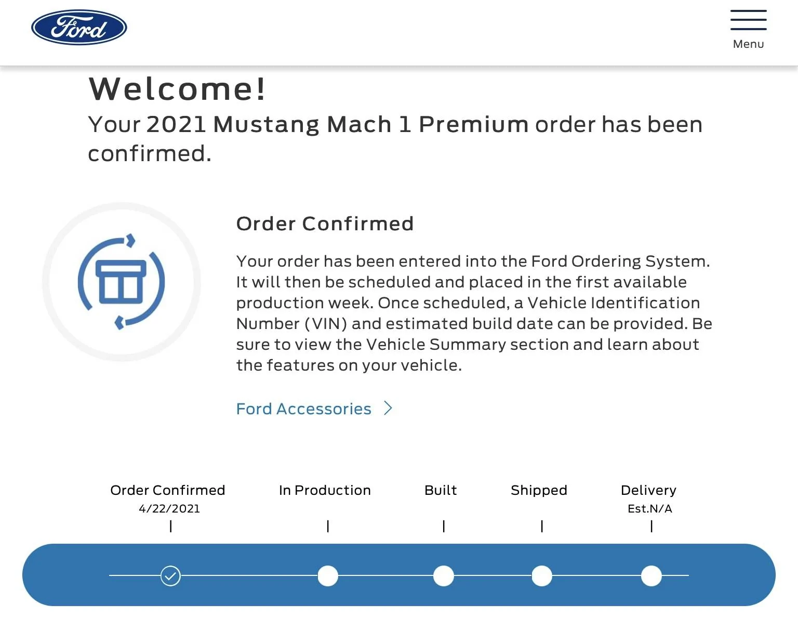Image resolution: width=798 pixels, height=630 pixels.
Task: Click the order box refresh icon
Action: coord(122,282)
